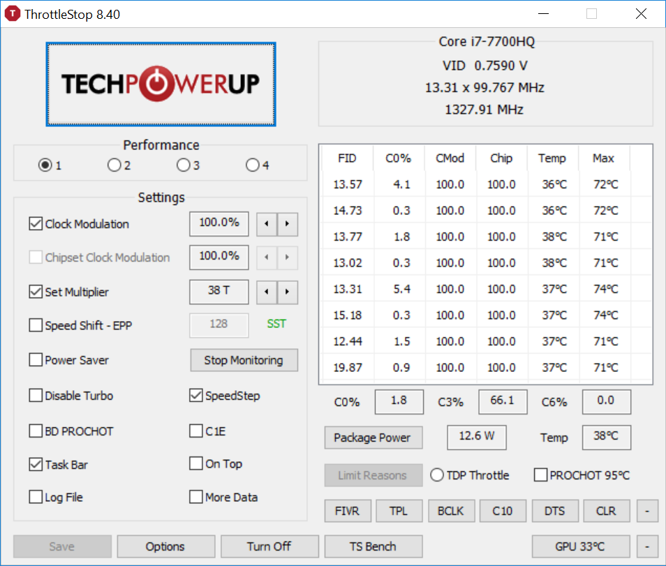Decrease Clock Modulation with left arrow
The image size is (666, 566).
point(267,224)
